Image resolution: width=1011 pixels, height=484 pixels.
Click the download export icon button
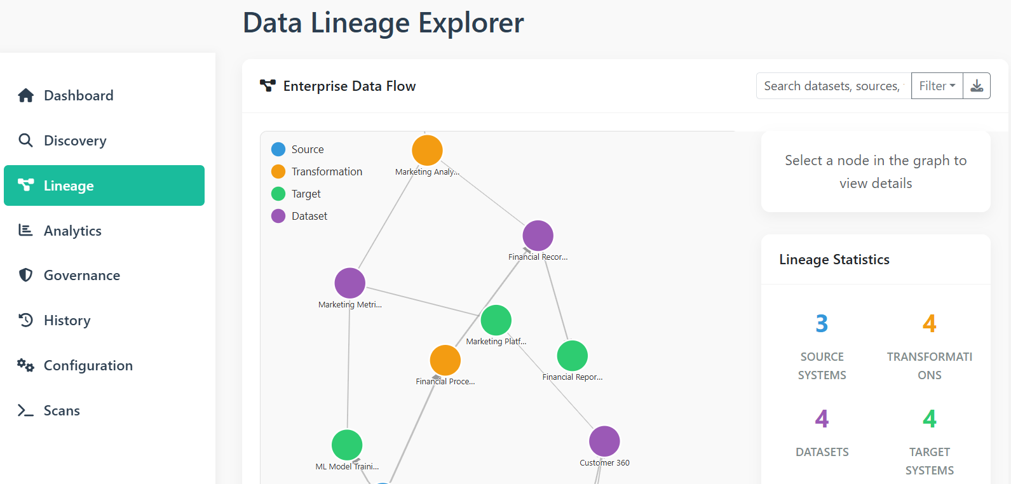pyautogui.click(x=977, y=86)
